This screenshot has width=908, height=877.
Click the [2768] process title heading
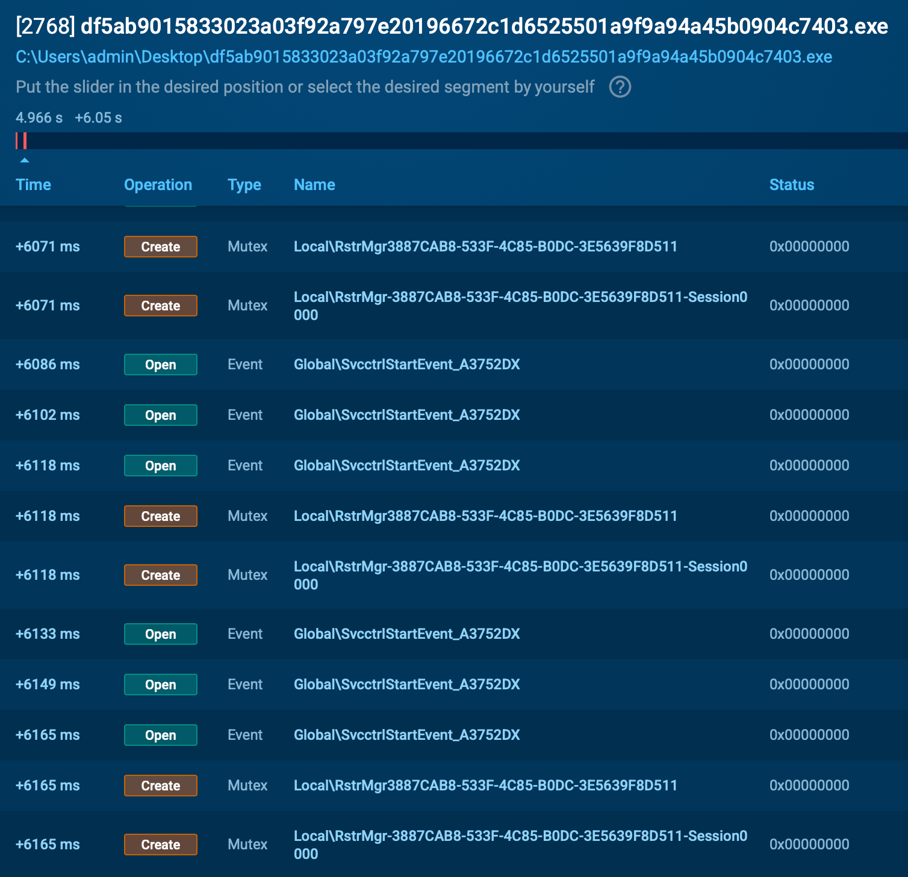452,26
